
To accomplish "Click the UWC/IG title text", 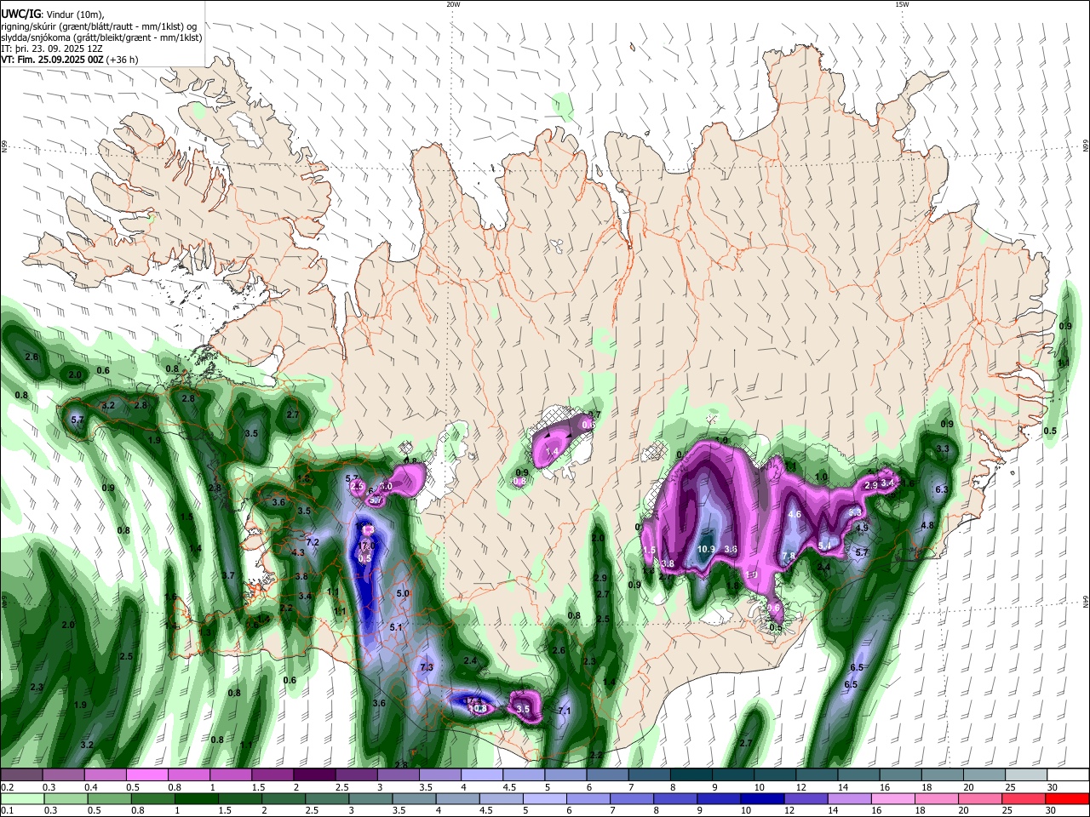I will (x=21, y=13).
